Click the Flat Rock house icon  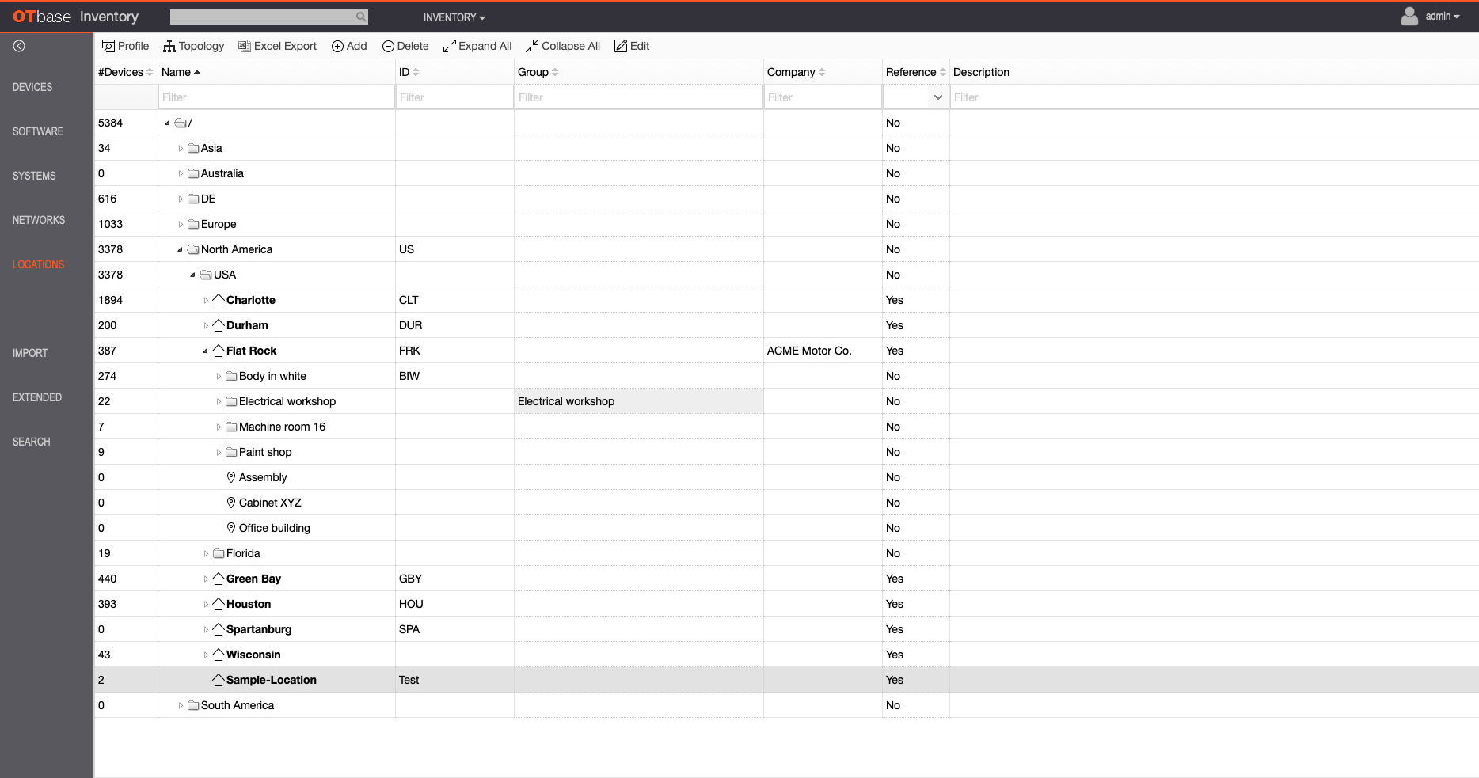[219, 351]
